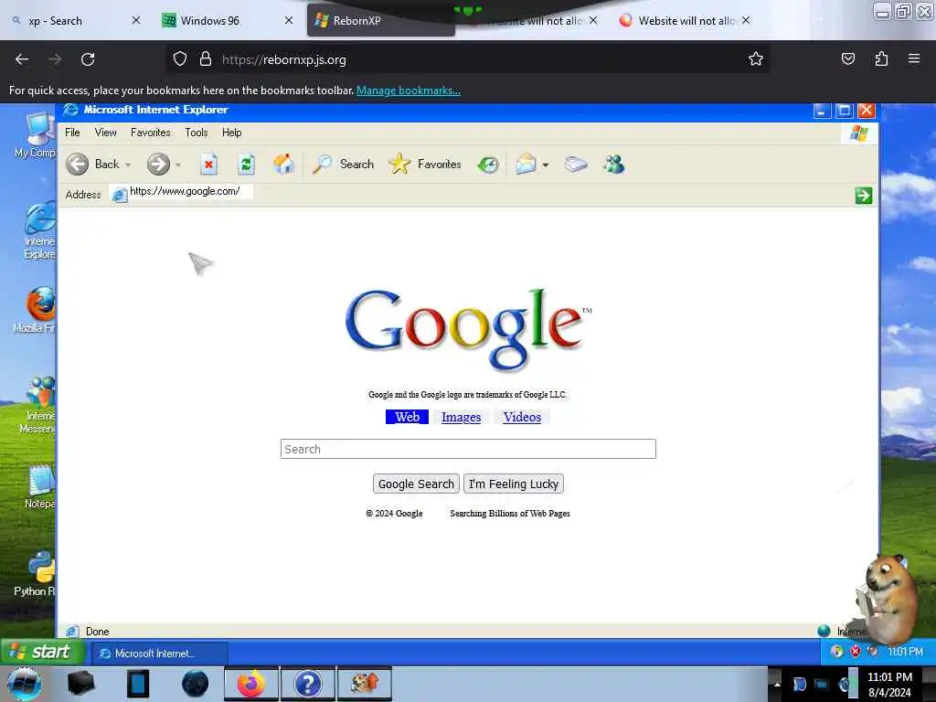This screenshot has height=702, width=936.
Task: Click the Google search text box
Action: (x=468, y=449)
